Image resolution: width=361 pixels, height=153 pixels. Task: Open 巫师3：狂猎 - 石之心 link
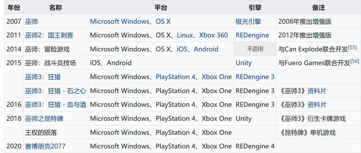(x=55, y=91)
